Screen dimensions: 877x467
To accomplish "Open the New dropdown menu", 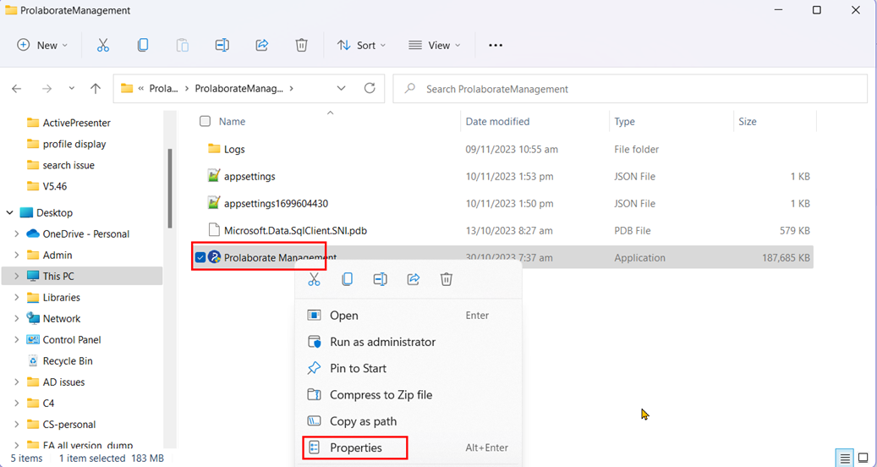I will [x=42, y=46].
